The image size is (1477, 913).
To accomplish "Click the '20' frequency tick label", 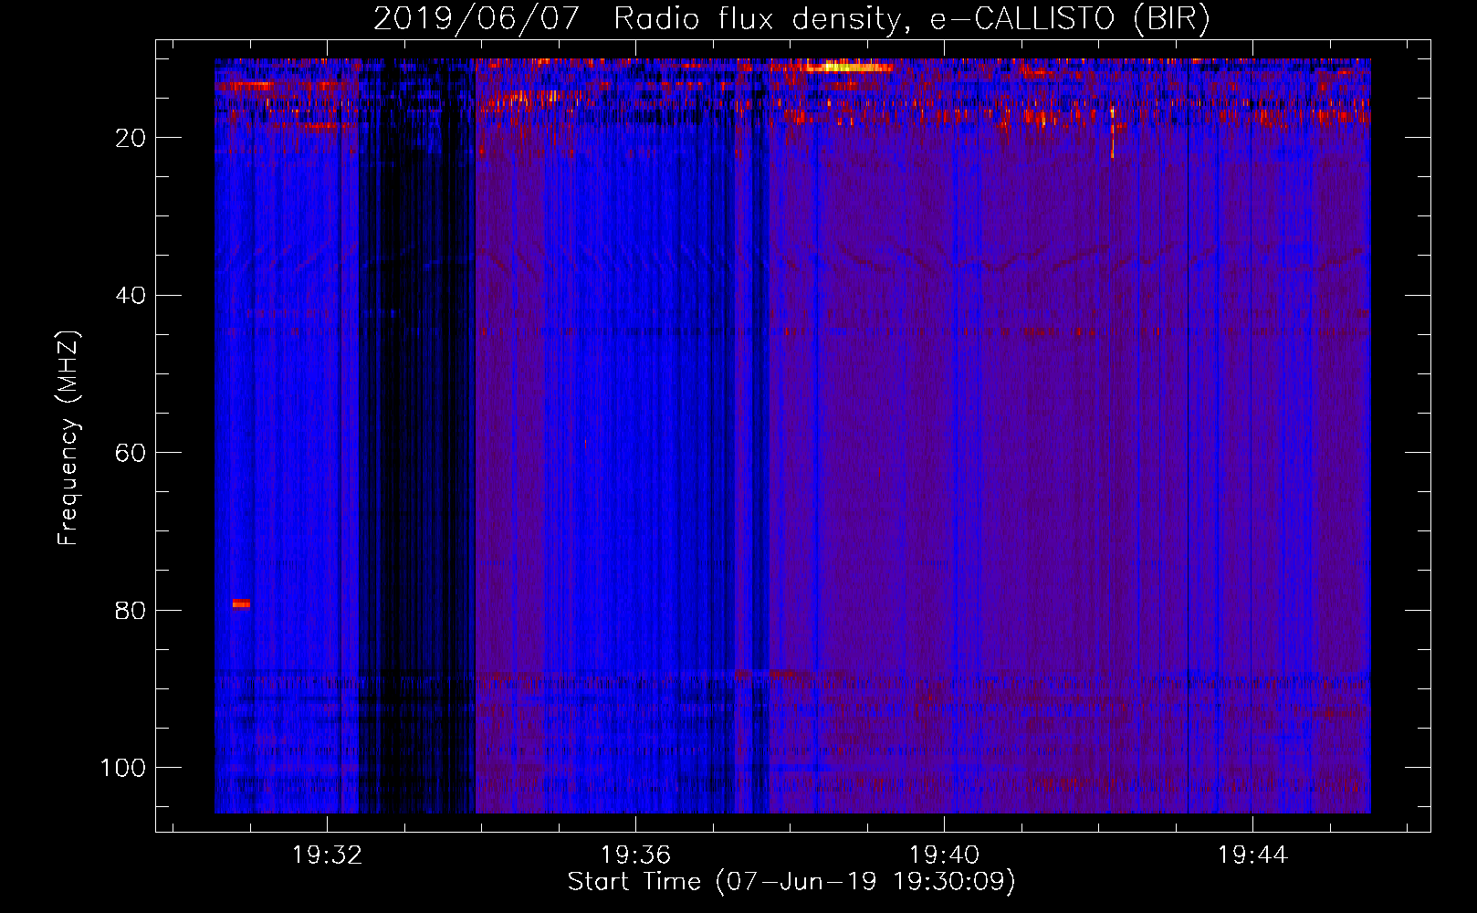I will tap(131, 138).
